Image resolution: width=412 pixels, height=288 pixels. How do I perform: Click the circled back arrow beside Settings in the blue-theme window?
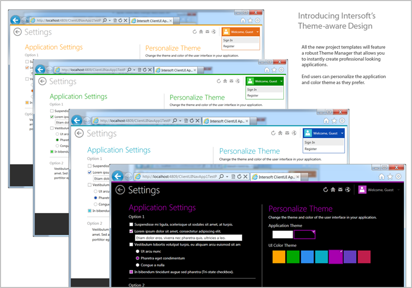(x=79, y=133)
